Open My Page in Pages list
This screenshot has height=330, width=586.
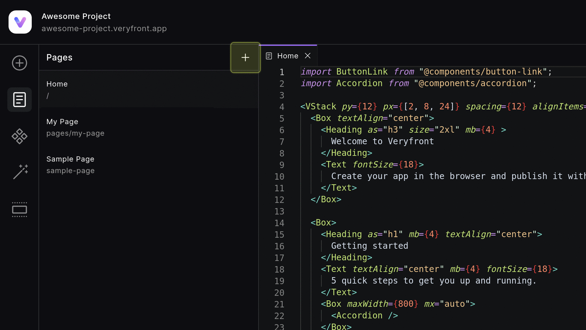point(149,127)
